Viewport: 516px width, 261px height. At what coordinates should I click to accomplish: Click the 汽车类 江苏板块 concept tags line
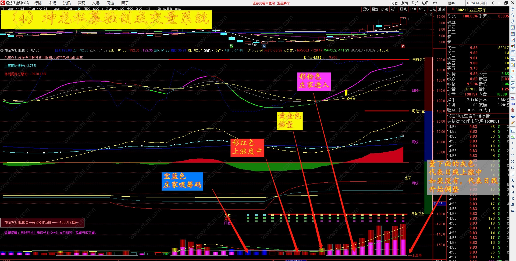[x=44, y=57]
